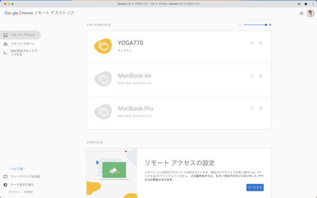Click the password key icon in title bar
The image size is (317, 198).
pos(299,4)
